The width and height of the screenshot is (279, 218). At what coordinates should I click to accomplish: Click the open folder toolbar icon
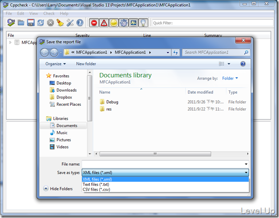[x=21, y=23]
